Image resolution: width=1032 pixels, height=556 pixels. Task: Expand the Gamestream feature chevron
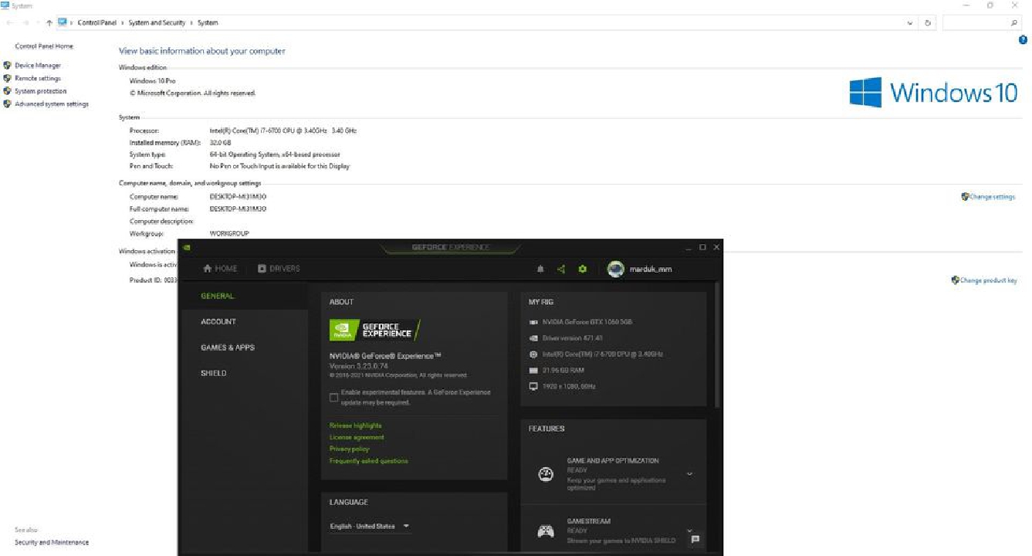(x=689, y=530)
